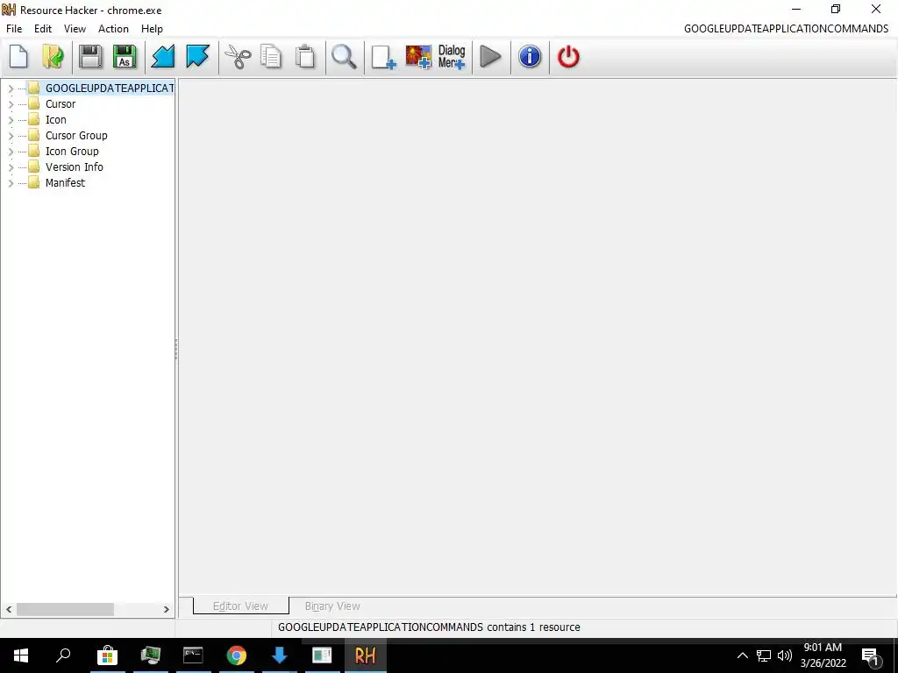The height and width of the screenshot is (673, 898).
Task: Expand the Cursor folder node
Action: pos(11,105)
